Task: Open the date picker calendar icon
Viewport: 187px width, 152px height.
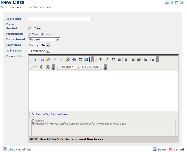Action: tap(30, 28)
